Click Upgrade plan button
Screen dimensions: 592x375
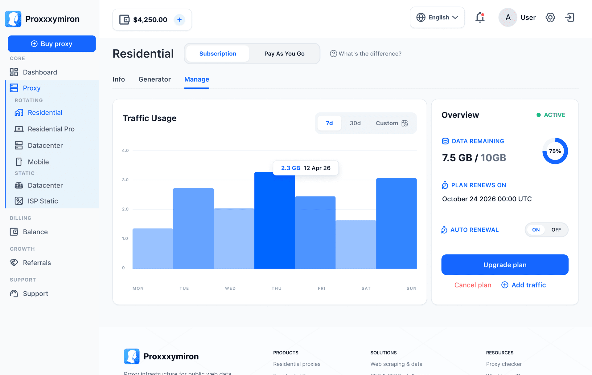pos(505,265)
